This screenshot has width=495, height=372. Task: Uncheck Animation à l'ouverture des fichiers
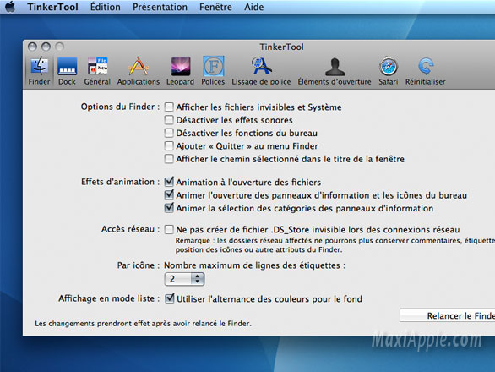click(x=169, y=182)
